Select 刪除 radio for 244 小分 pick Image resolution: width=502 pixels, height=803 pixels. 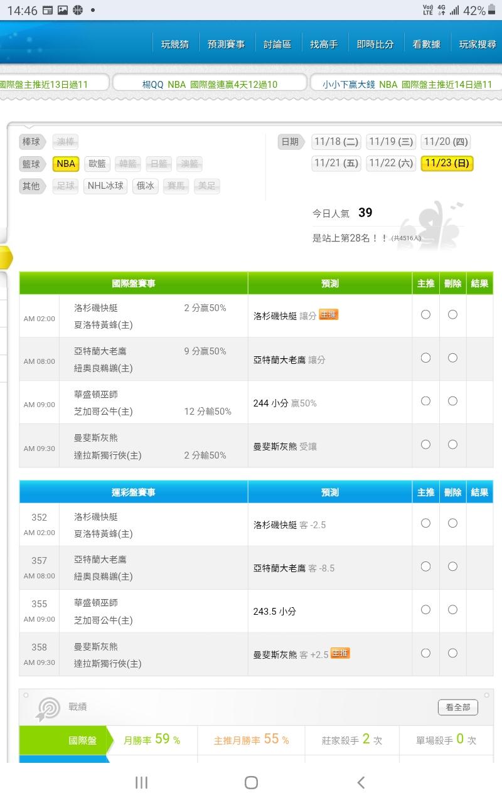point(452,401)
